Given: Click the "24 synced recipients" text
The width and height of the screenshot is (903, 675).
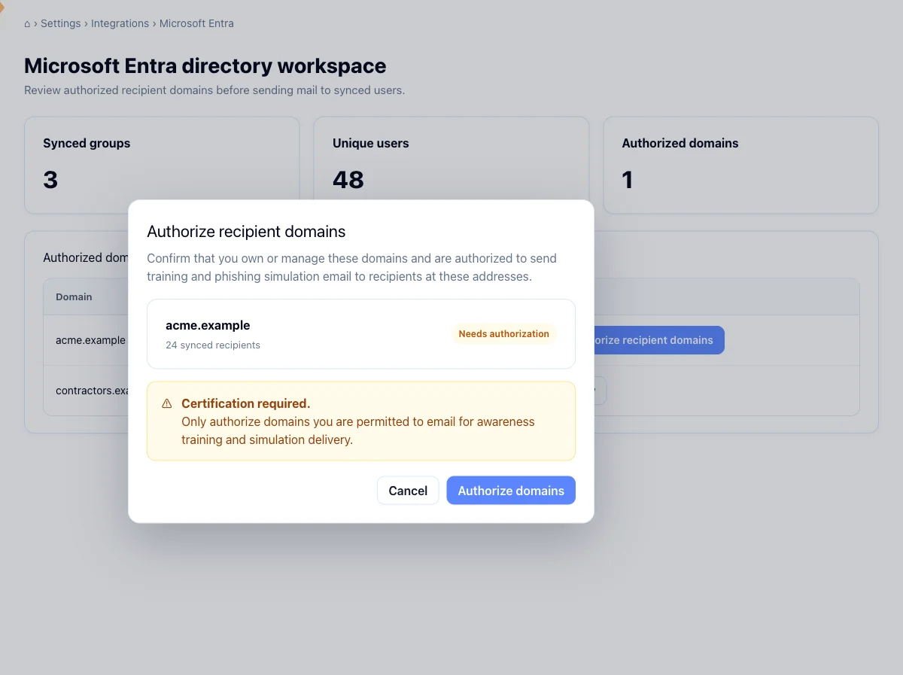Looking at the screenshot, I should [x=213, y=345].
